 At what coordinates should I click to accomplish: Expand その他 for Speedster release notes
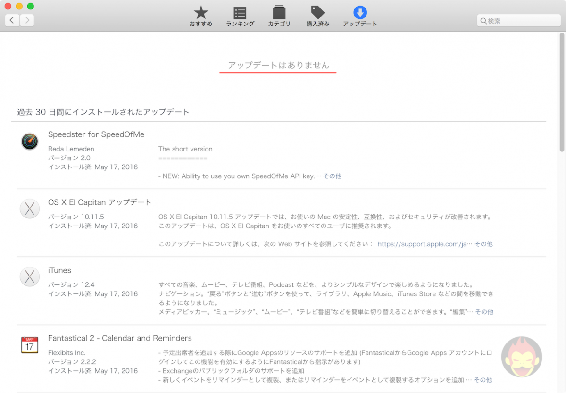click(x=332, y=176)
